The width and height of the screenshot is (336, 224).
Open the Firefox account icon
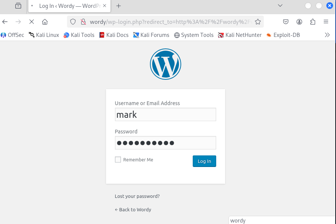tap(299, 22)
